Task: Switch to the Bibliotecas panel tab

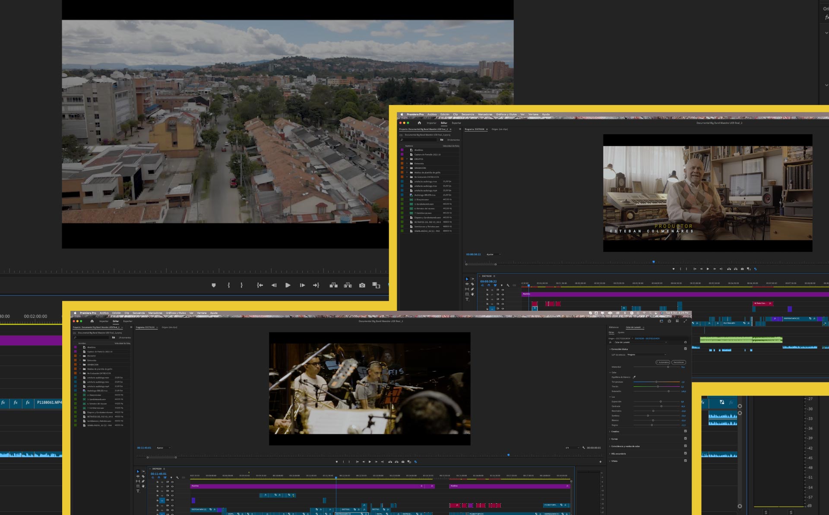Action: [614, 327]
